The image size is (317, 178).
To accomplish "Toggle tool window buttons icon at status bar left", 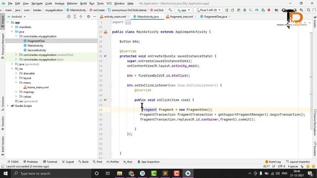I will [x=2, y=167].
